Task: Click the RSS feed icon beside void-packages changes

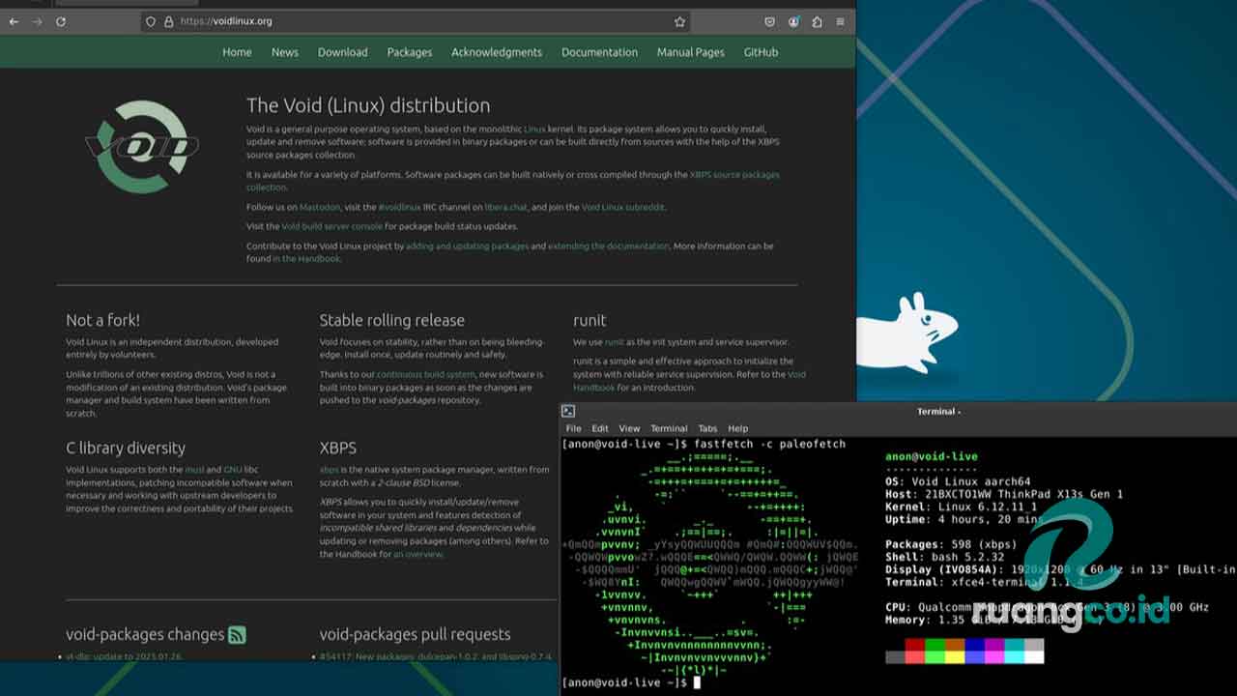Action: pos(237,635)
